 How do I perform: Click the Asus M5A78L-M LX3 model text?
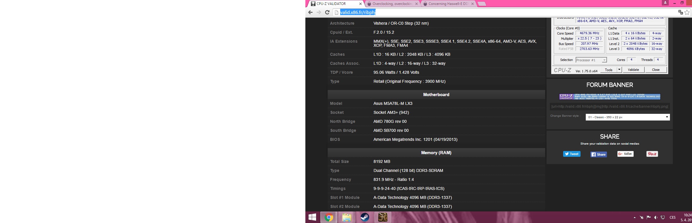pos(393,103)
